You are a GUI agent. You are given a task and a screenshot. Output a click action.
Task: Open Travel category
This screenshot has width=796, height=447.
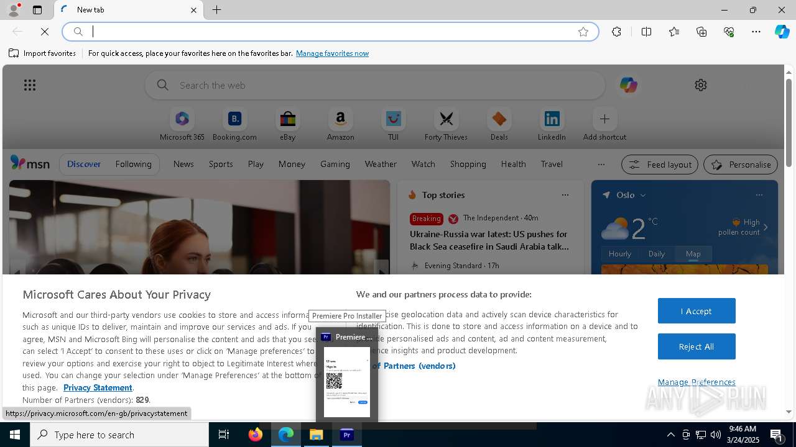(552, 164)
